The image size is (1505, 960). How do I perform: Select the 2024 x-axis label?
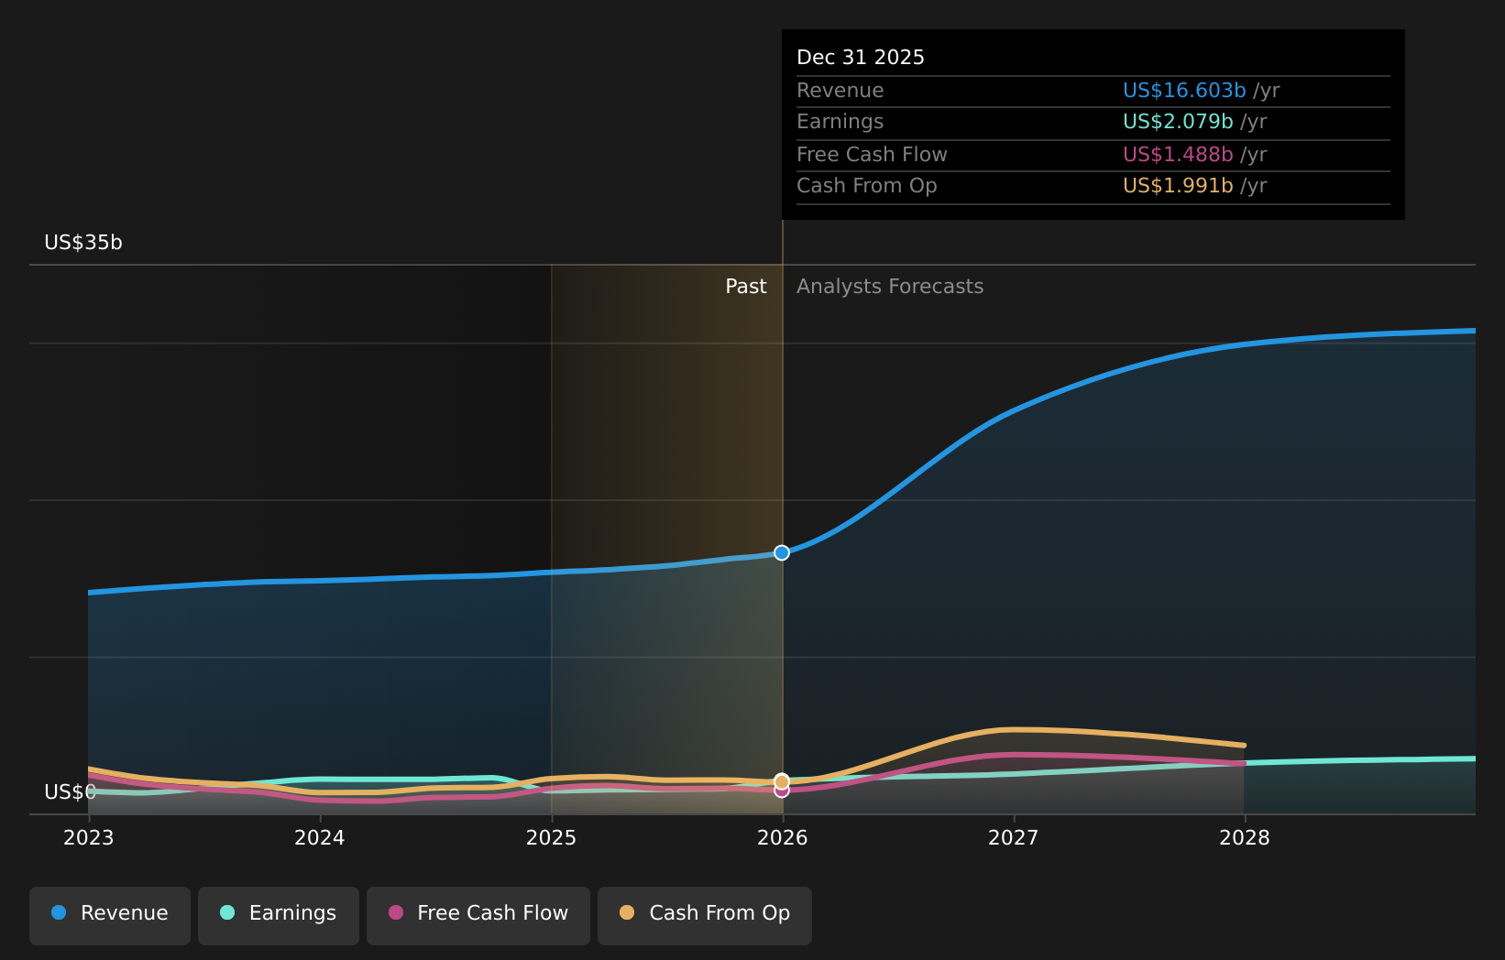click(319, 838)
